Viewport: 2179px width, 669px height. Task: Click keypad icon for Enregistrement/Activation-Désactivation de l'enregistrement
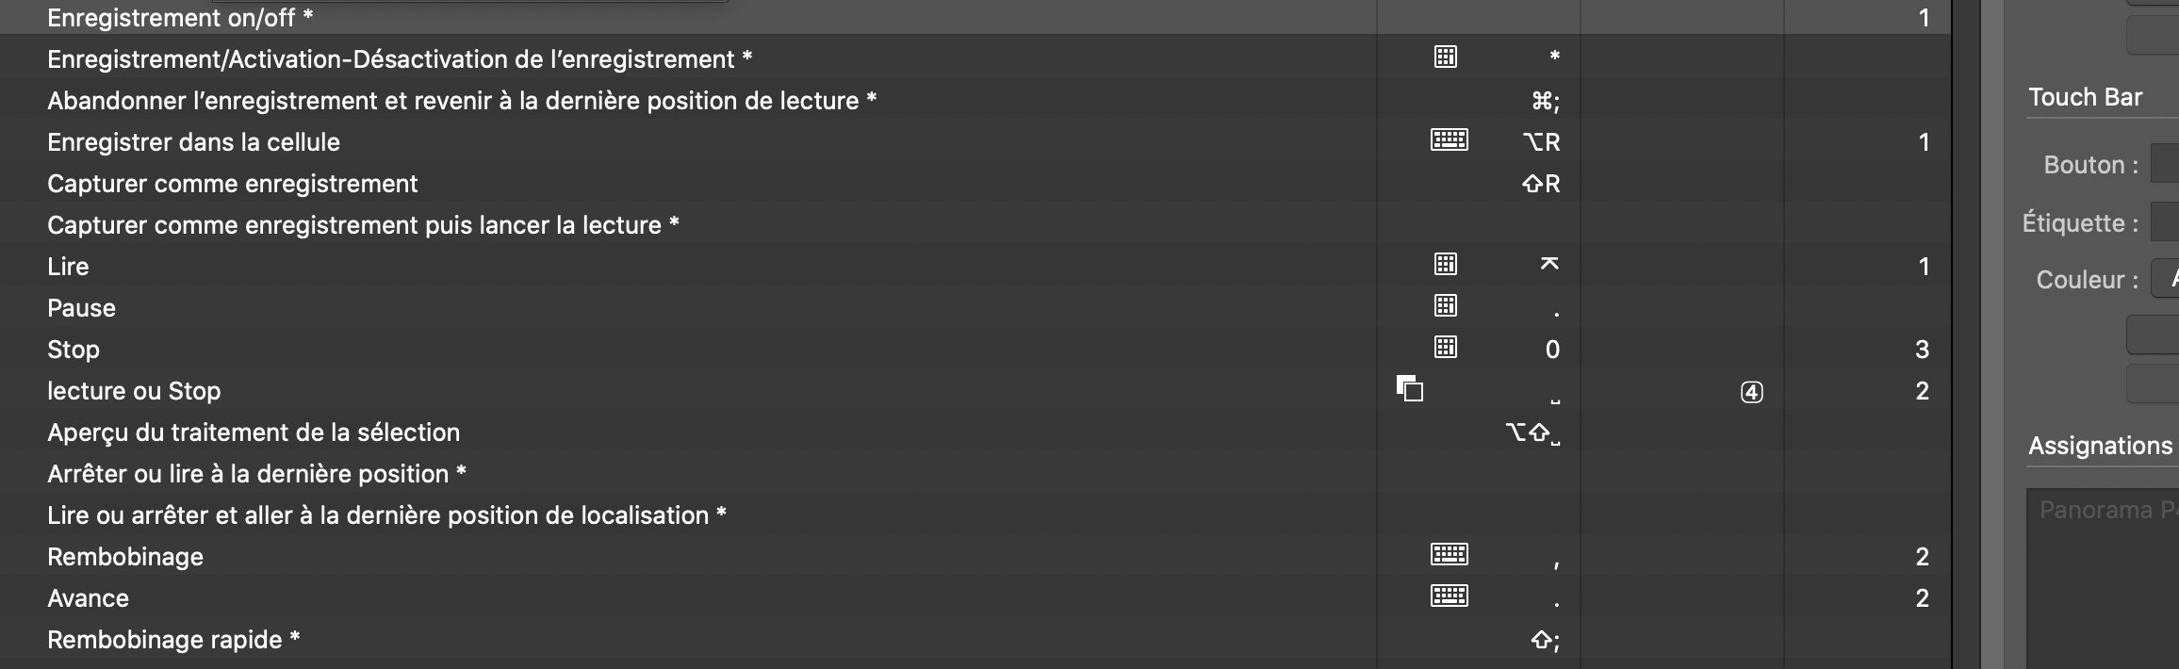[1446, 57]
